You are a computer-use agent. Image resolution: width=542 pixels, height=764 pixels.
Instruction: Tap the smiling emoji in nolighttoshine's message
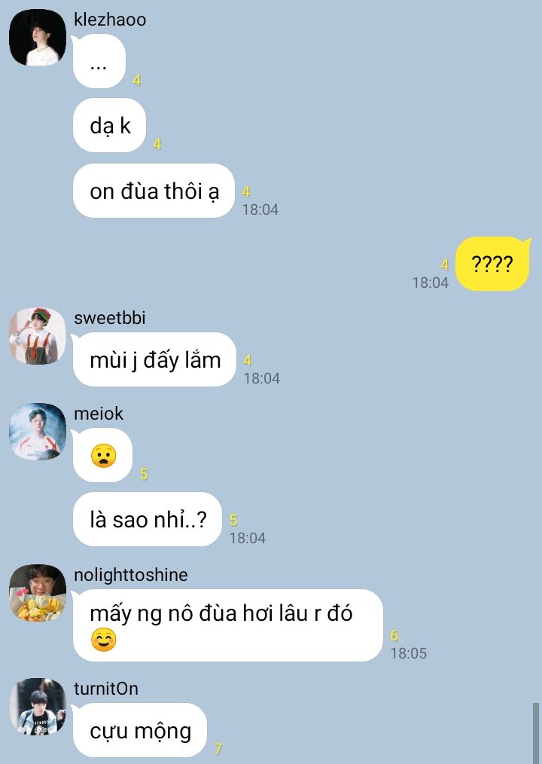point(103,640)
